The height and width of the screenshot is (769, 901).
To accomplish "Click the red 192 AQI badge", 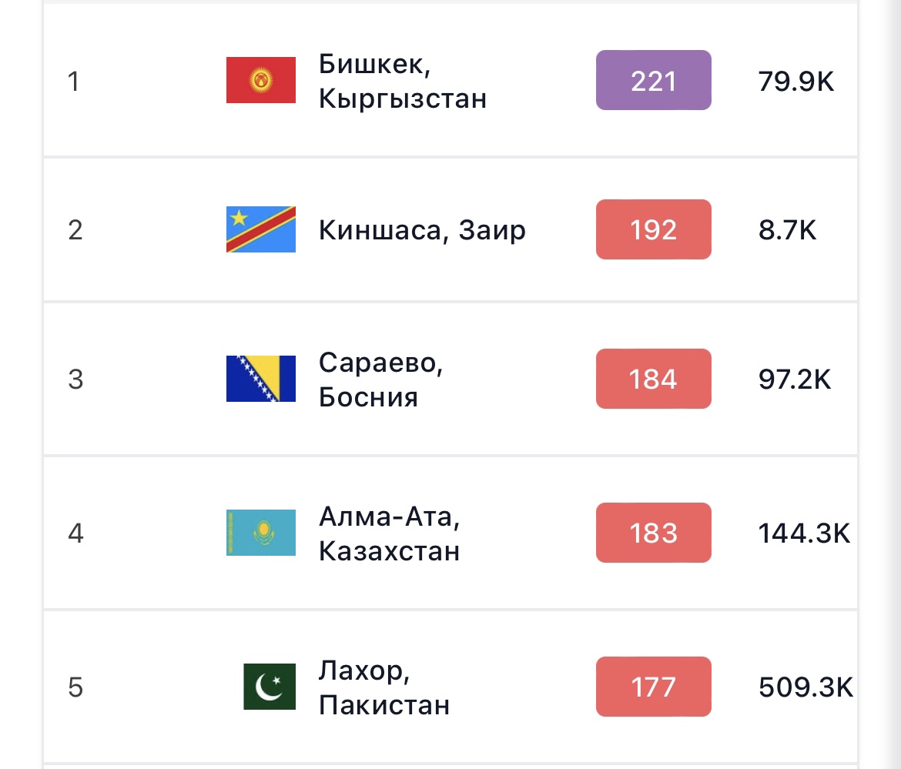I will (x=653, y=229).
